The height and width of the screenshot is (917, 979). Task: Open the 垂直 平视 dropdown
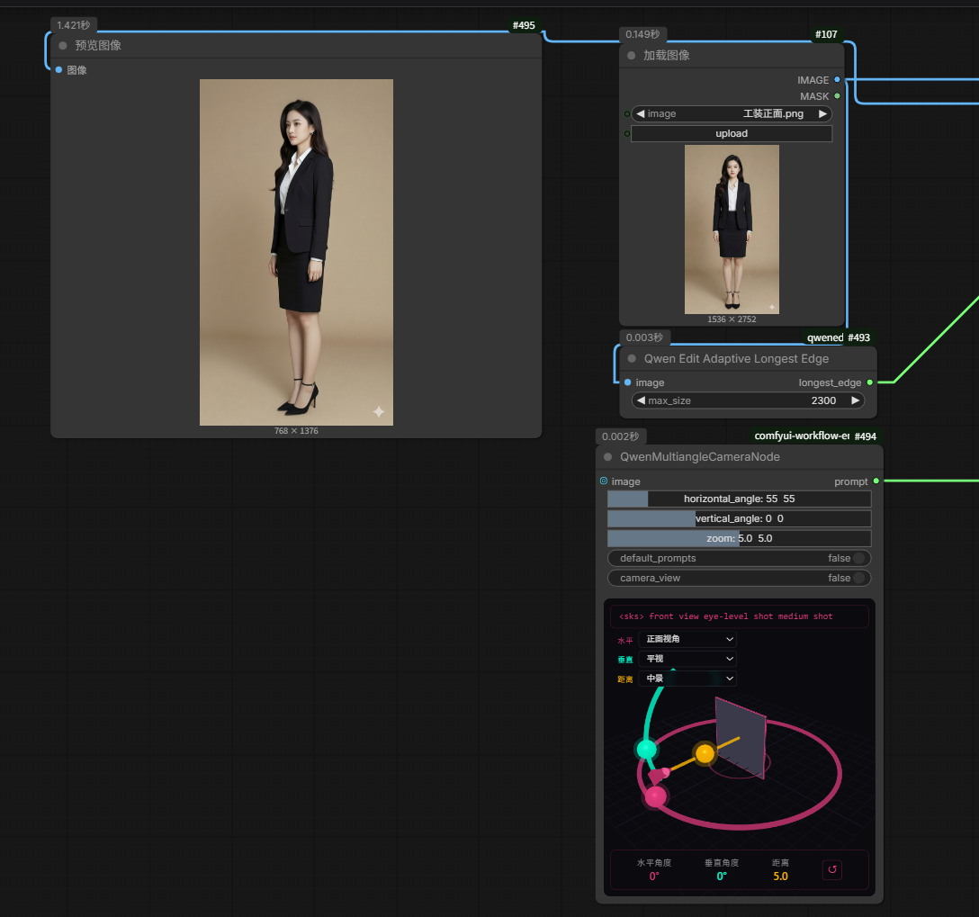(687, 659)
